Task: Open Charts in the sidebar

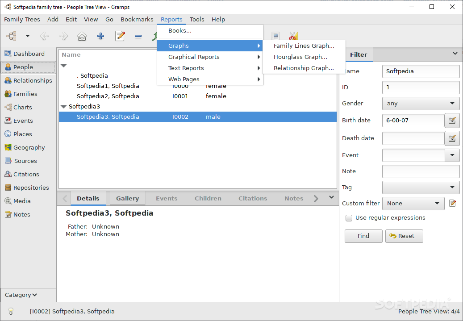Action: coord(28,107)
